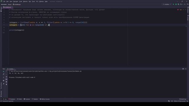Toggle the Favorites side panel

point(1,94)
